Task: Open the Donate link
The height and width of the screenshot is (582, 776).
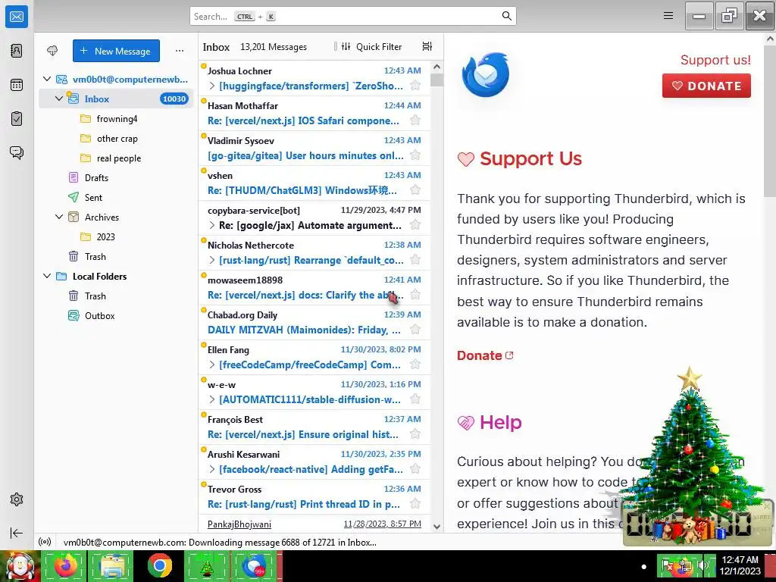Action: click(x=485, y=355)
